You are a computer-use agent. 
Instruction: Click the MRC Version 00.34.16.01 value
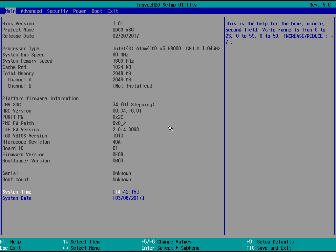(x=127, y=111)
